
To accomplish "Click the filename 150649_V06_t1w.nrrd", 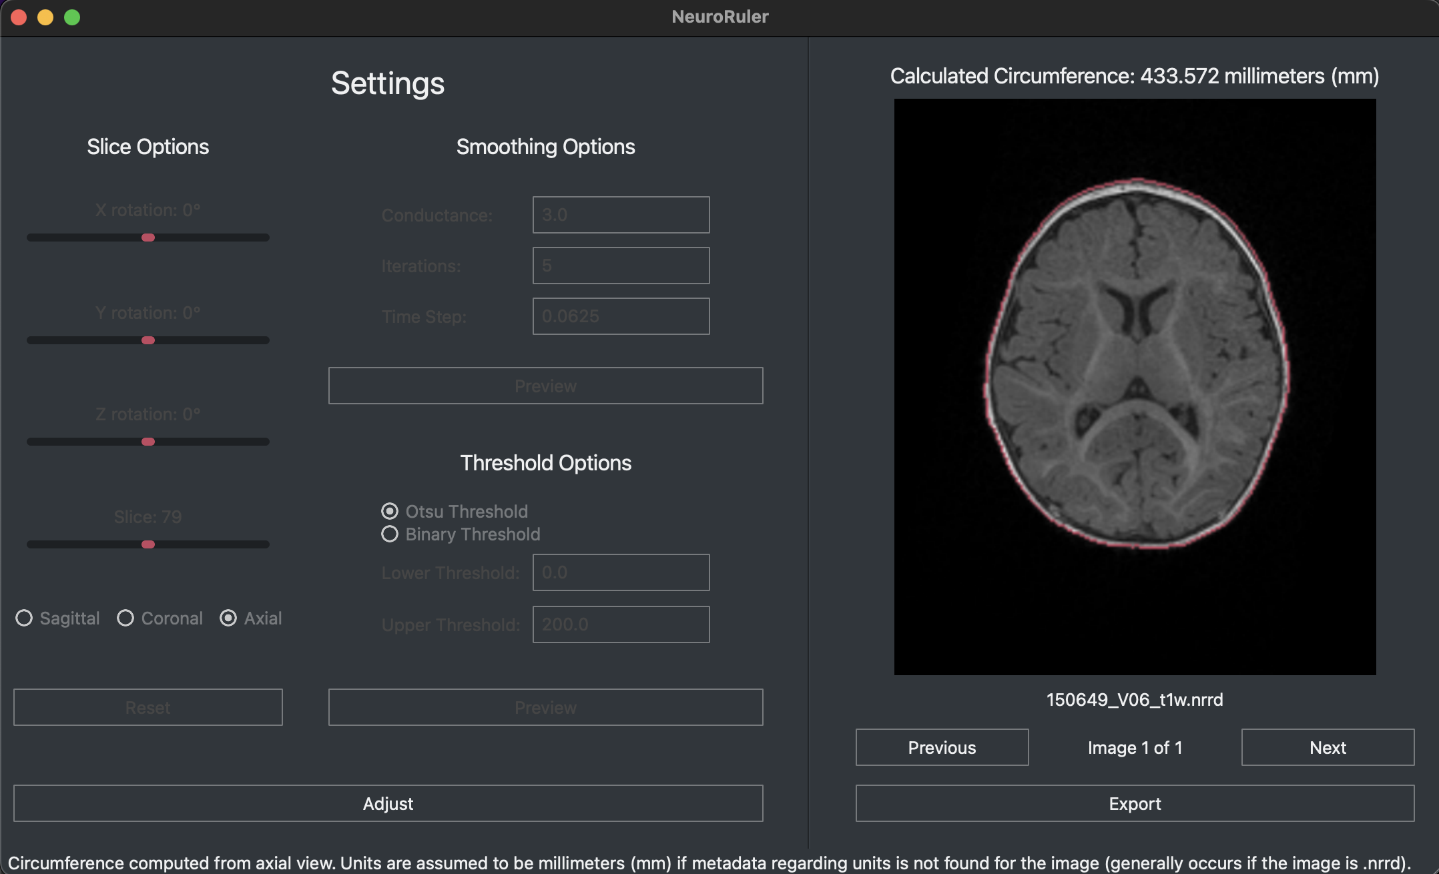I will pyautogui.click(x=1135, y=700).
